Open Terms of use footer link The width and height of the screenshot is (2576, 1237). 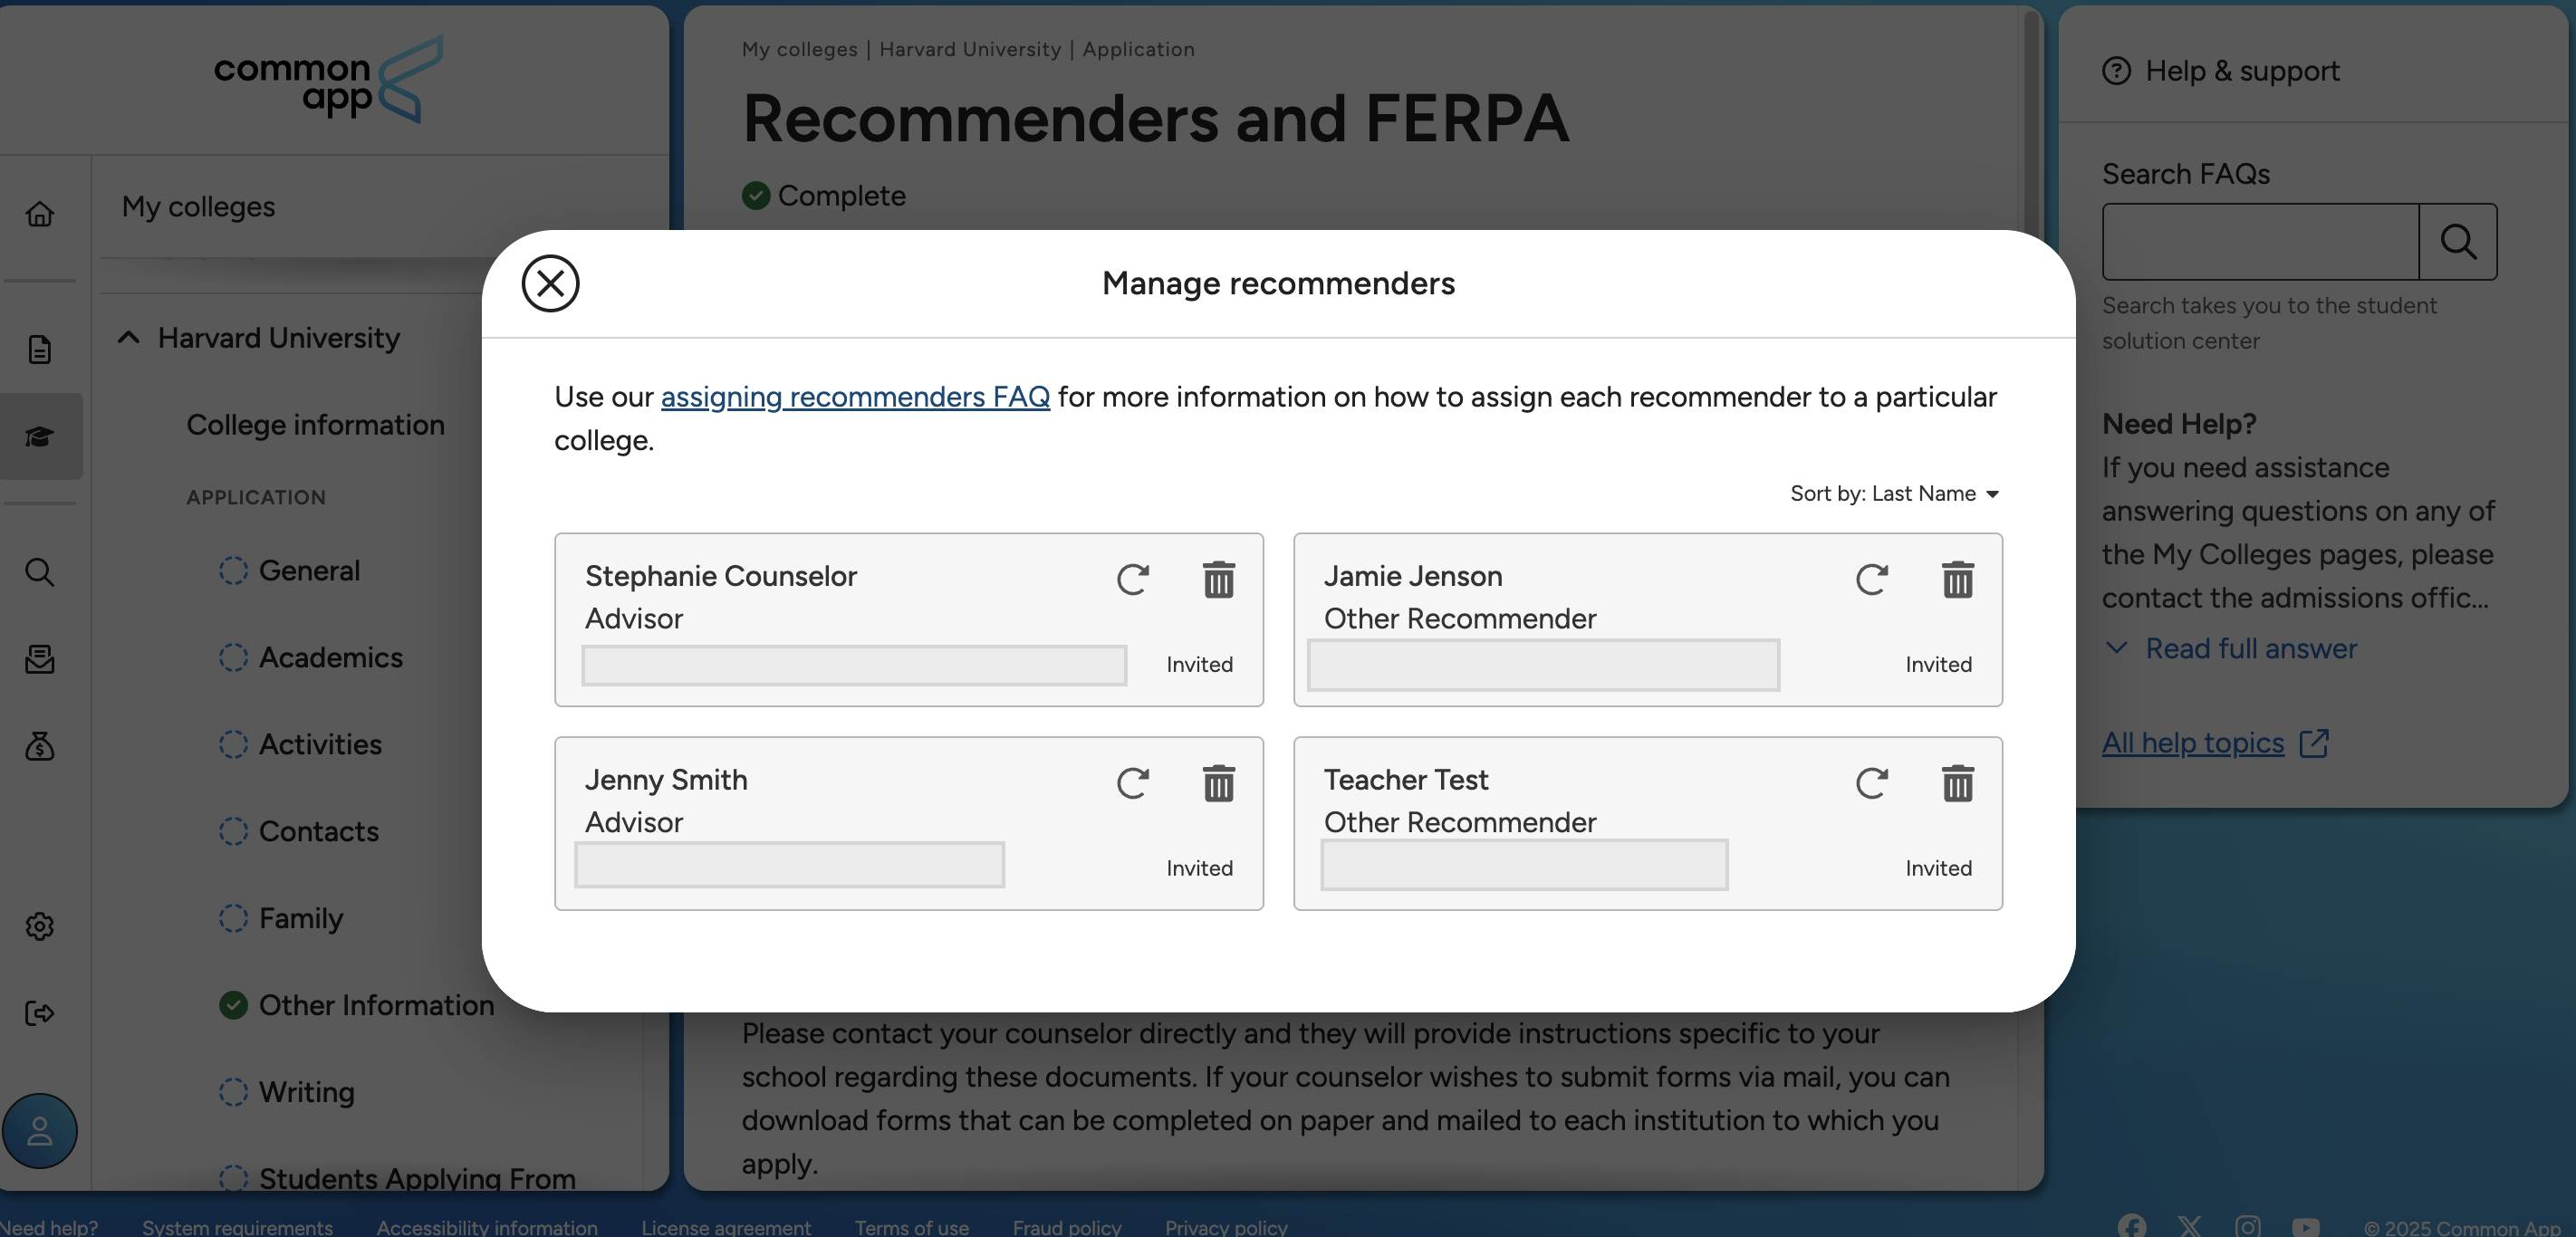pyautogui.click(x=911, y=1227)
